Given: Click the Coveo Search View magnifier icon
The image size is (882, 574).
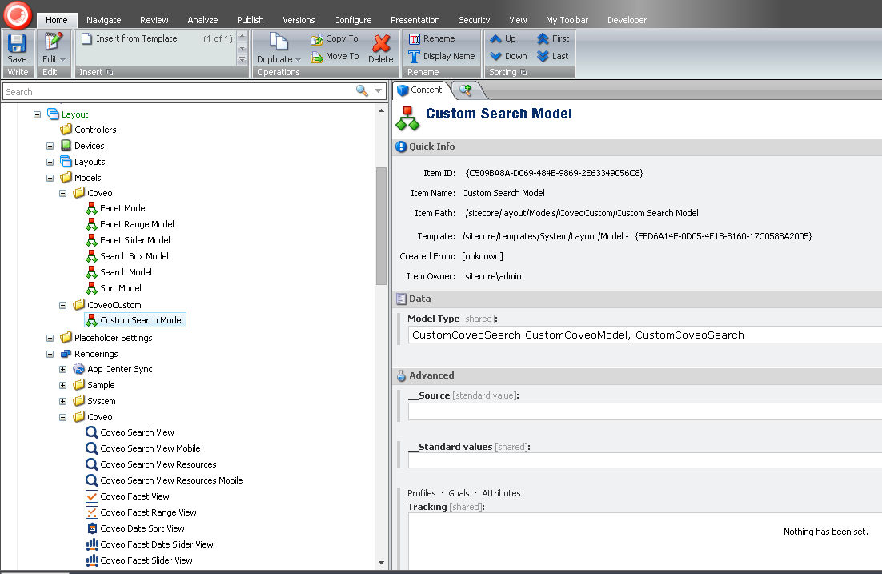Looking at the screenshot, I should [x=92, y=432].
